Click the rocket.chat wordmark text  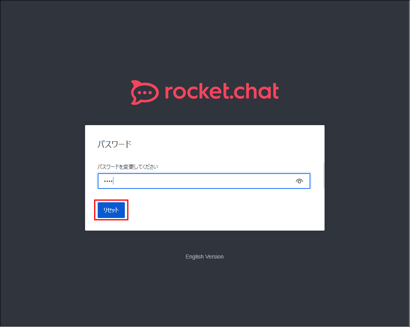click(222, 91)
